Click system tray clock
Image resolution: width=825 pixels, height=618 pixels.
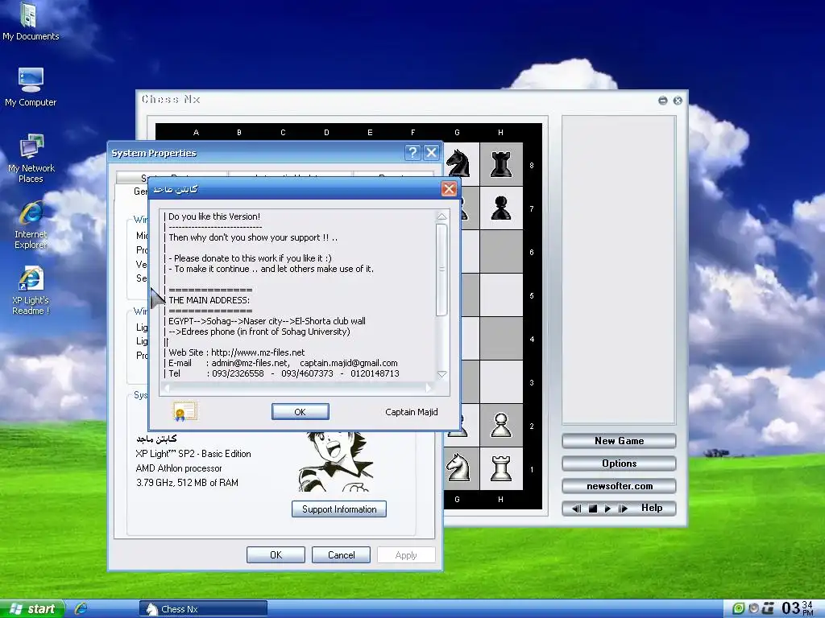797,608
